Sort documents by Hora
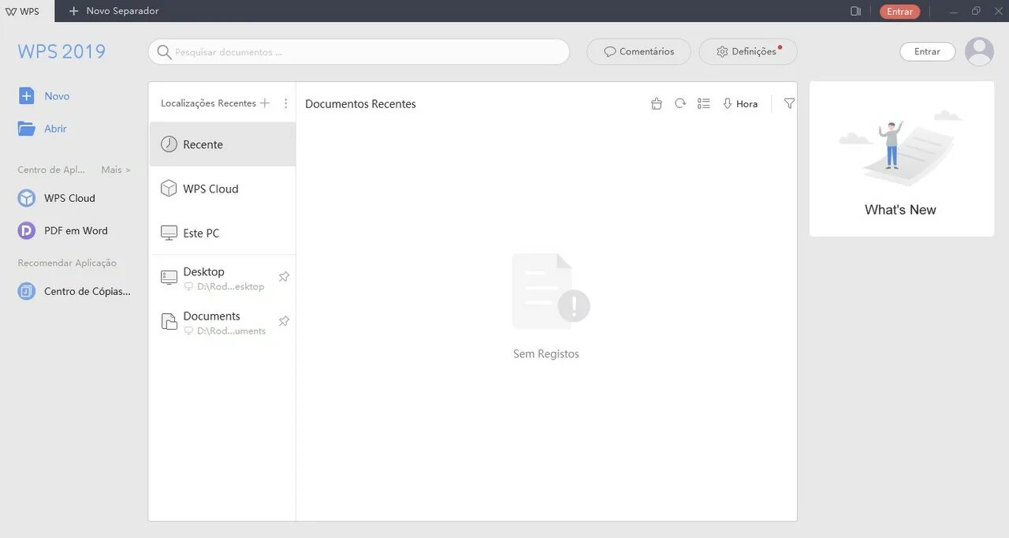1009x538 pixels. [740, 103]
